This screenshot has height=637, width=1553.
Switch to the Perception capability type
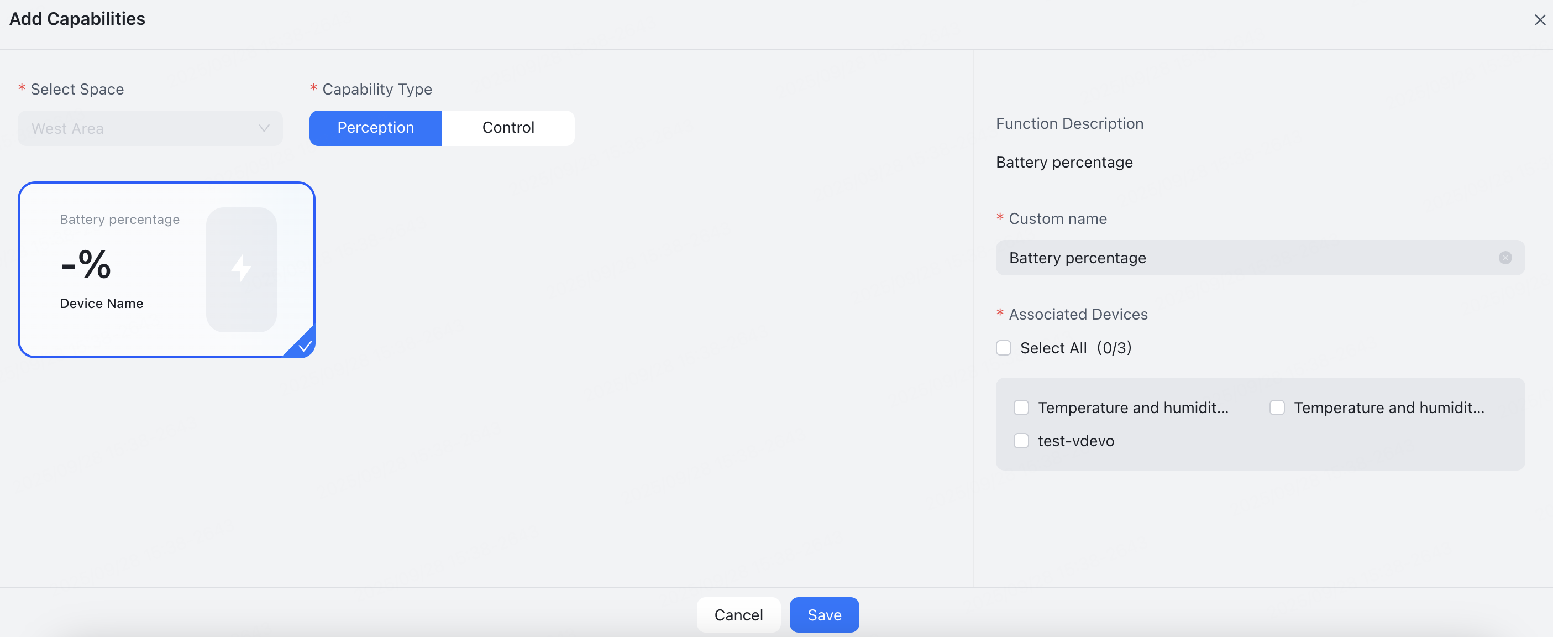tap(375, 128)
